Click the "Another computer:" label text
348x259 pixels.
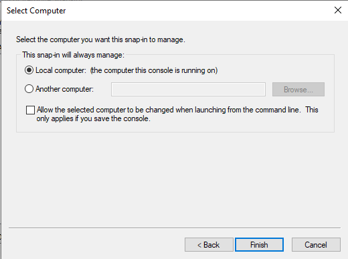[64, 89]
